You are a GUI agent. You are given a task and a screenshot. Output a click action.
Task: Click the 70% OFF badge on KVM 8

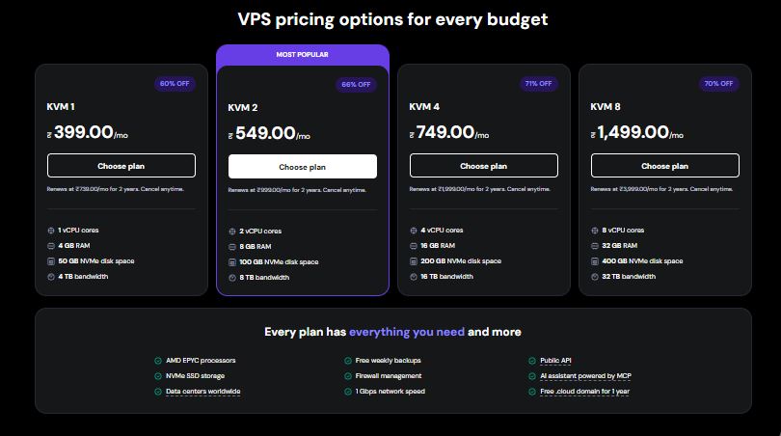tap(718, 84)
